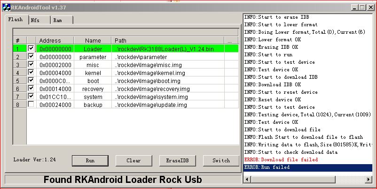The width and height of the screenshot is (377, 189).
Task: Click the recovery name cell
Action: (93, 89)
